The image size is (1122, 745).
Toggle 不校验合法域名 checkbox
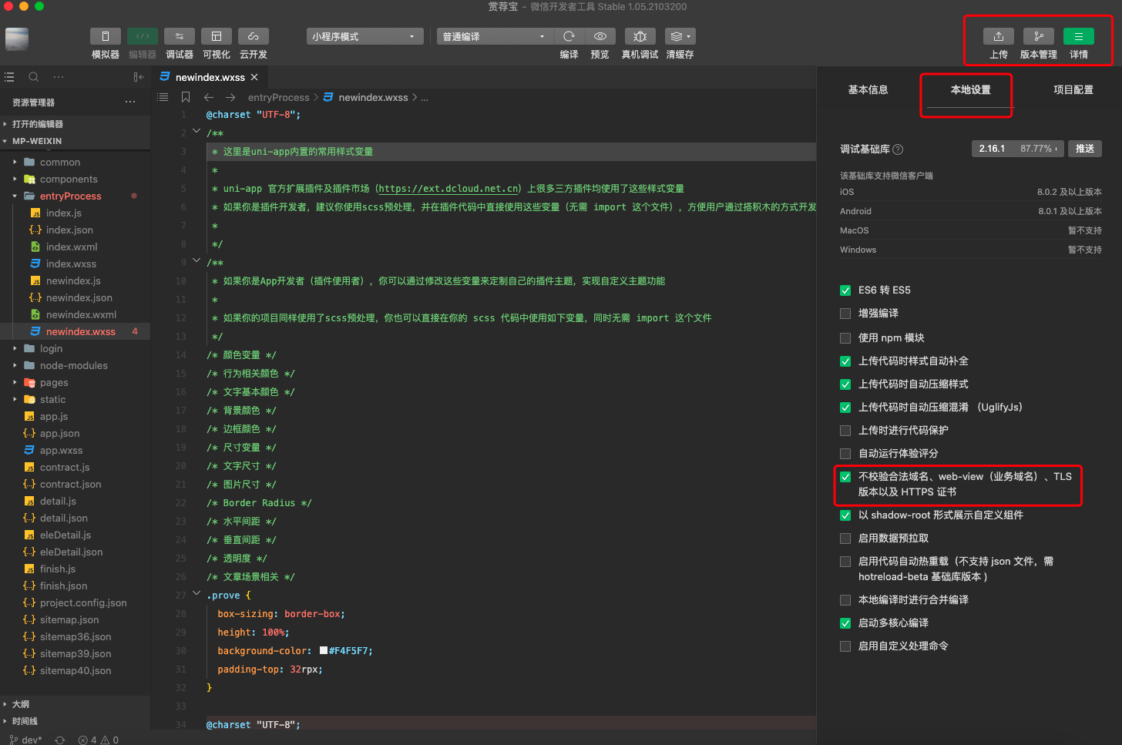(845, 477)
